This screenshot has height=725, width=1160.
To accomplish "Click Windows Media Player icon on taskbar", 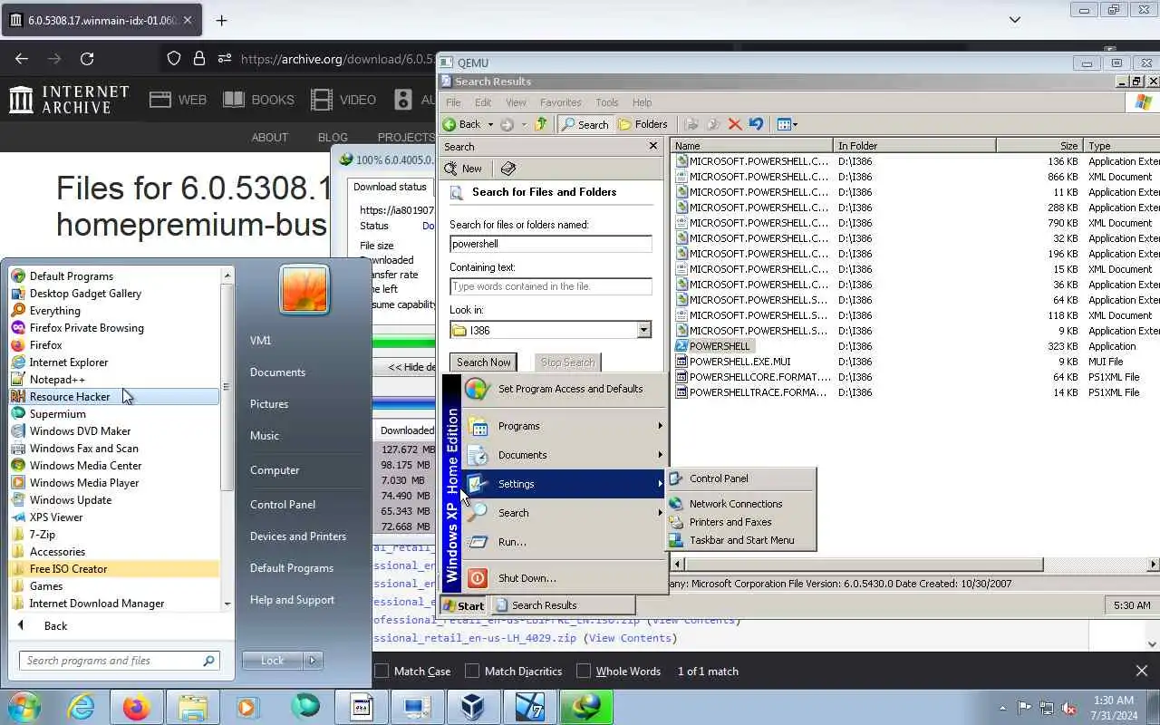I will tap(248, 707).
